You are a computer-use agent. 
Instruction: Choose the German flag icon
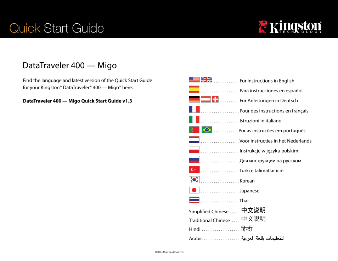tap(194, 99)
